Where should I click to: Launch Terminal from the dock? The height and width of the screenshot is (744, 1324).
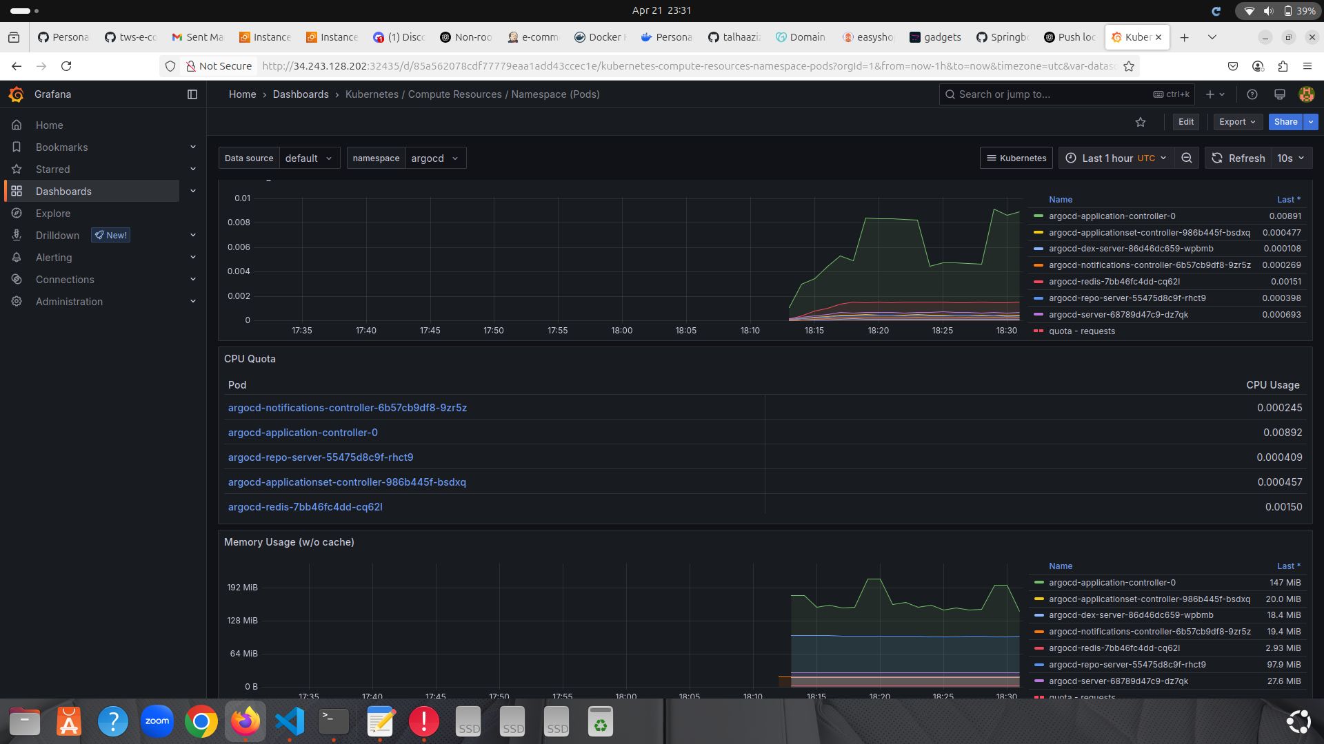point(334,721)
